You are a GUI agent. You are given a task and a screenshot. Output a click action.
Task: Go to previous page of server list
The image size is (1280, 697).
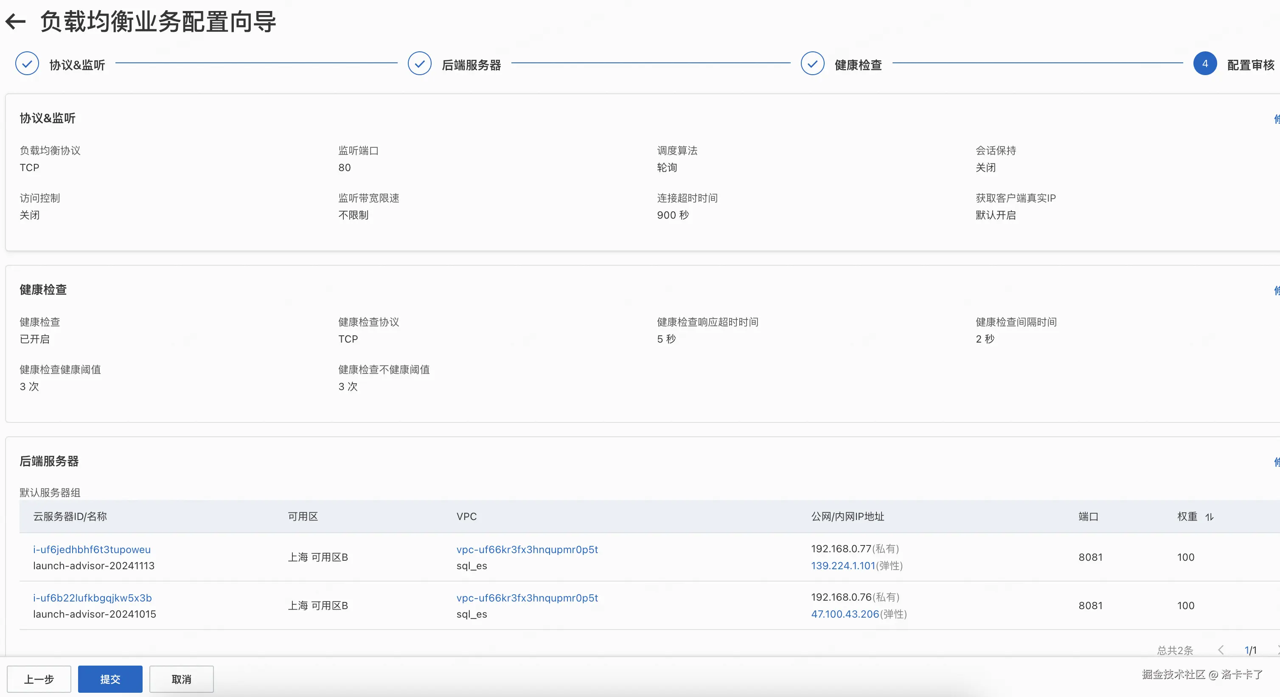tap(1221, 650)
